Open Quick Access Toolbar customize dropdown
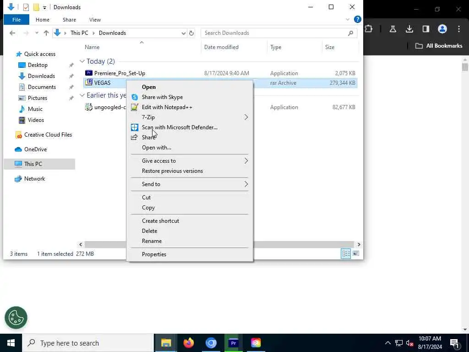Image resolution: width=469 pixels, height=352 pixels. (x=44, y=7)
